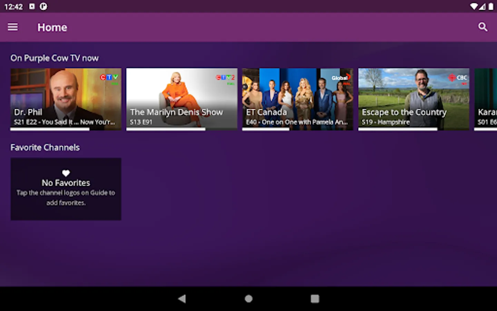497x311 pixels.
Task: Click the battery status icon
Action: (490, 7)
